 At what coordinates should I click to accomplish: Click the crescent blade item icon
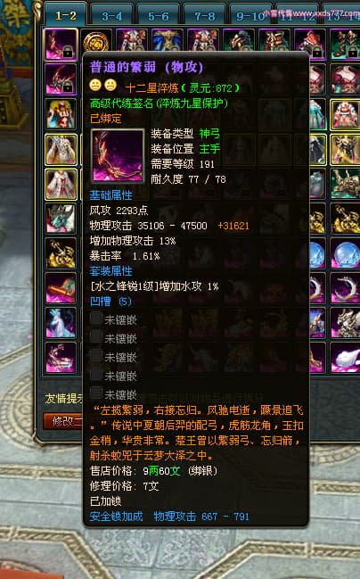point(345,288)
